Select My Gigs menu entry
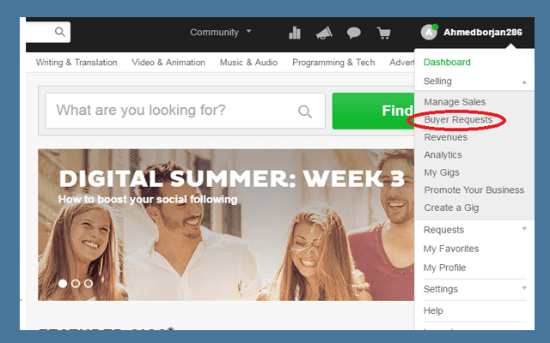Image resolution: width=550 pixels, height=343 pixels. coord(441,172)
